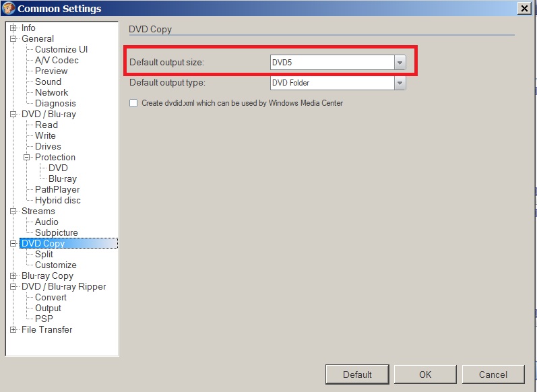
Task: Select DVD under Protection
Action: 58,168
